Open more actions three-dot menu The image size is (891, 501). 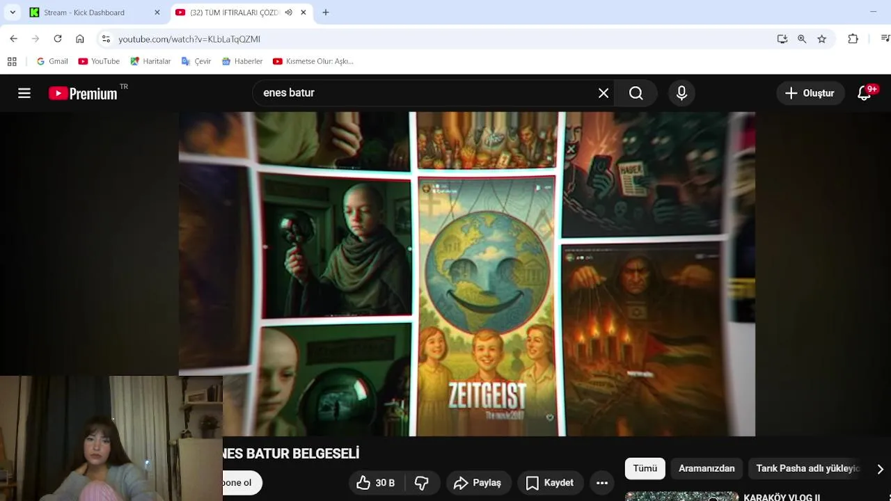[x=602, y=483]
